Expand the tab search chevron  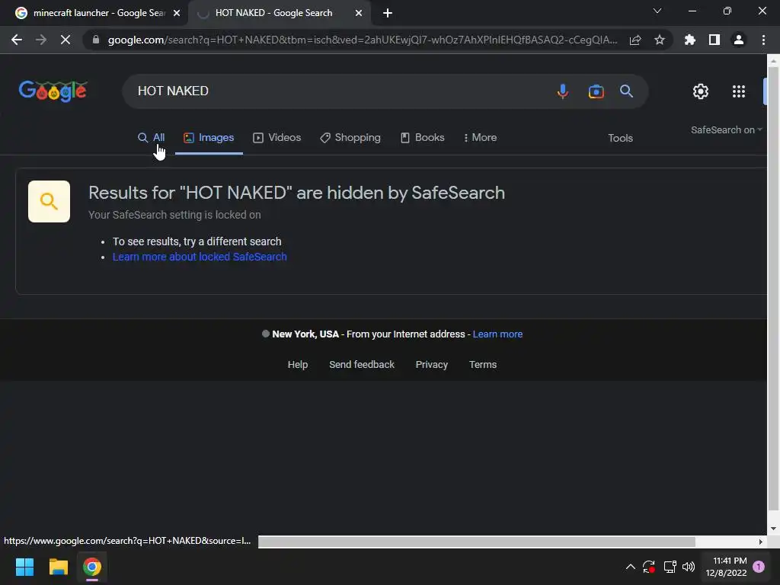pos(657,11)
